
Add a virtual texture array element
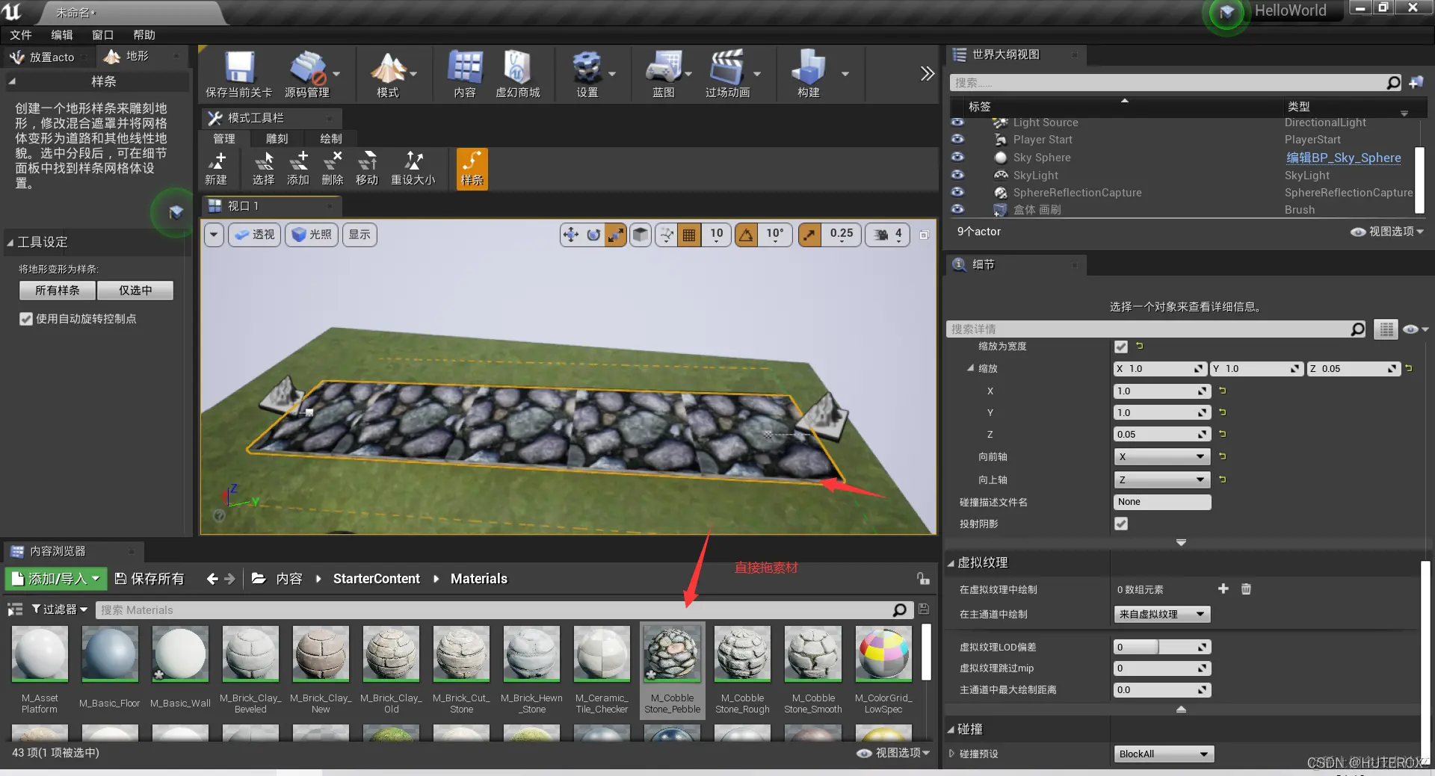click(1223, 589)
